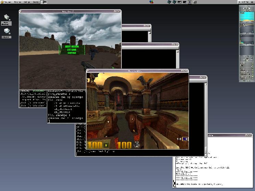The width and height of the screenshot is (255, 191).
Task: Focus the terminal window showing cl_showfps output
Action: tap(65, 110)
